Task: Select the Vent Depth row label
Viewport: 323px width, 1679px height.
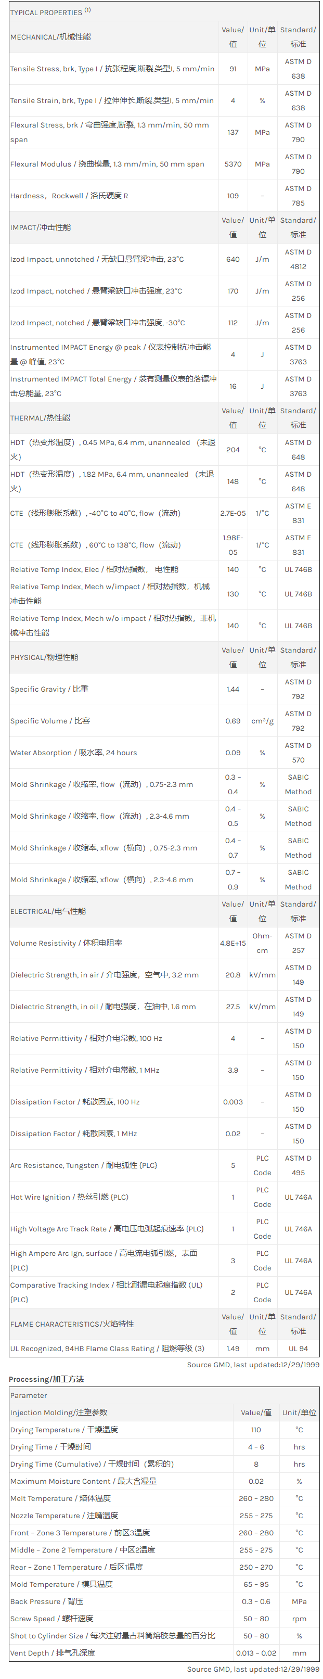Action: [53, 1652]
